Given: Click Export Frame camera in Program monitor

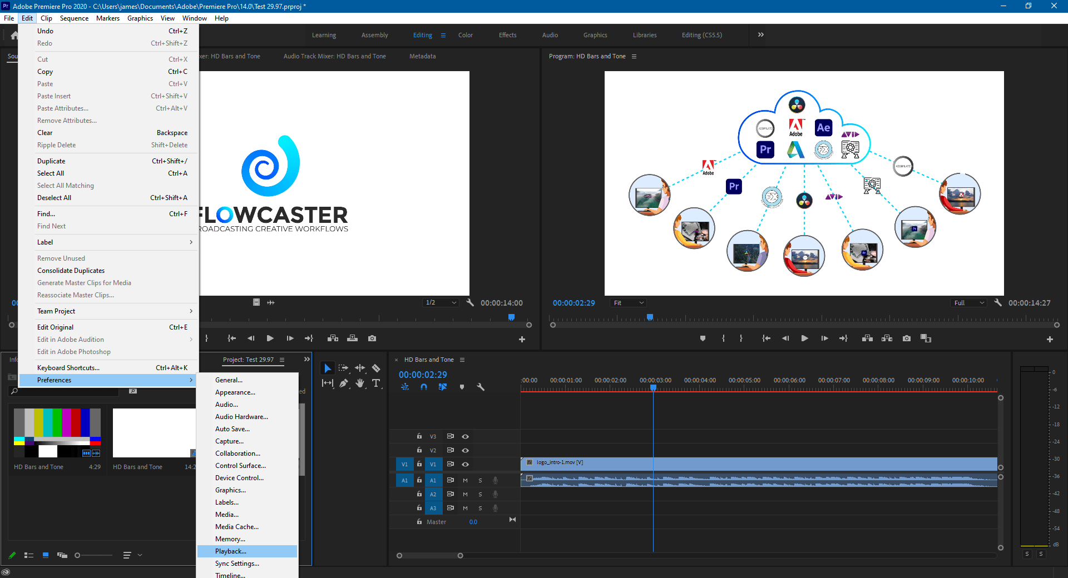Looking at the screenshot, I should (x=907, y=338).
